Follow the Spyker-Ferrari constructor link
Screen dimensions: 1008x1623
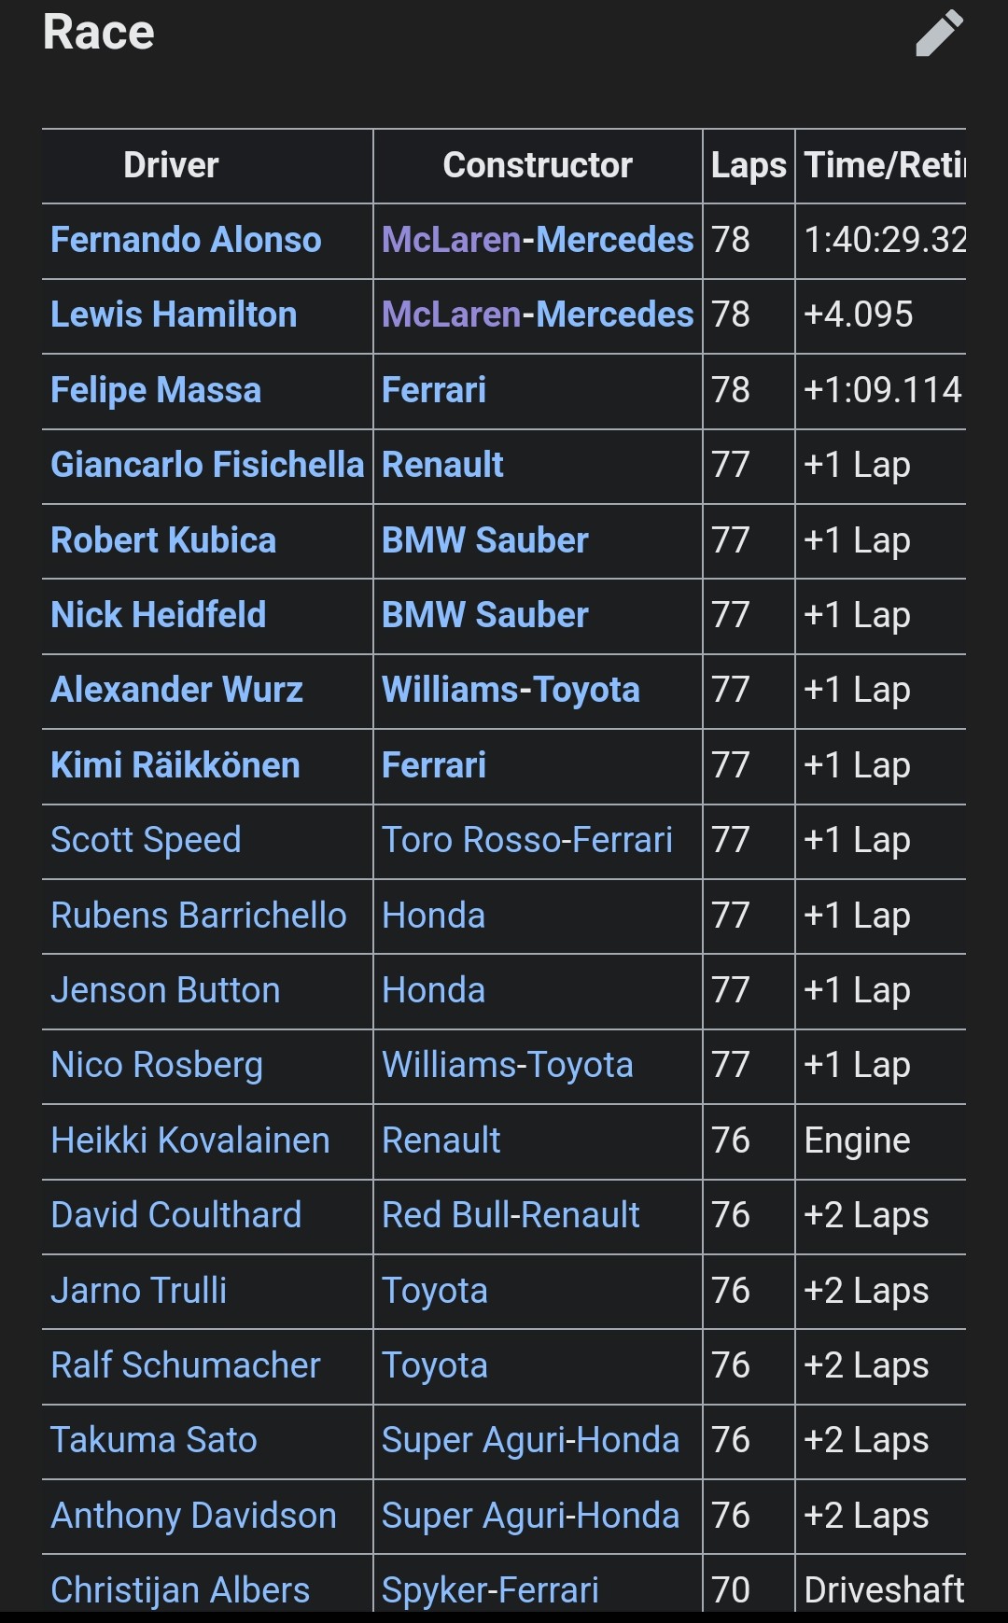point(490,1589)
